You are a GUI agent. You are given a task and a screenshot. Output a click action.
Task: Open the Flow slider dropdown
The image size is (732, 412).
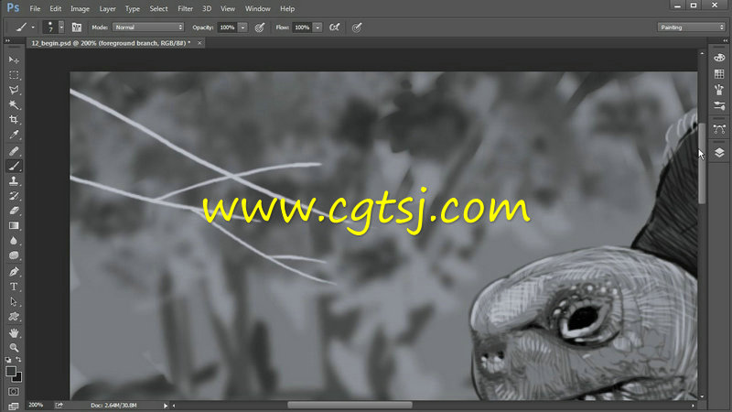tap(318, 27)
